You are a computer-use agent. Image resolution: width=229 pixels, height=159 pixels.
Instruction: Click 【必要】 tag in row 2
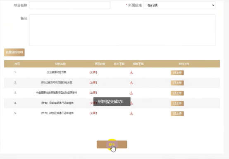pos(93,83)
